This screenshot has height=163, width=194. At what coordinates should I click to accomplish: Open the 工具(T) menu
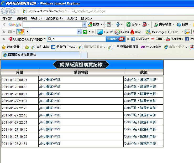point(72,18)
